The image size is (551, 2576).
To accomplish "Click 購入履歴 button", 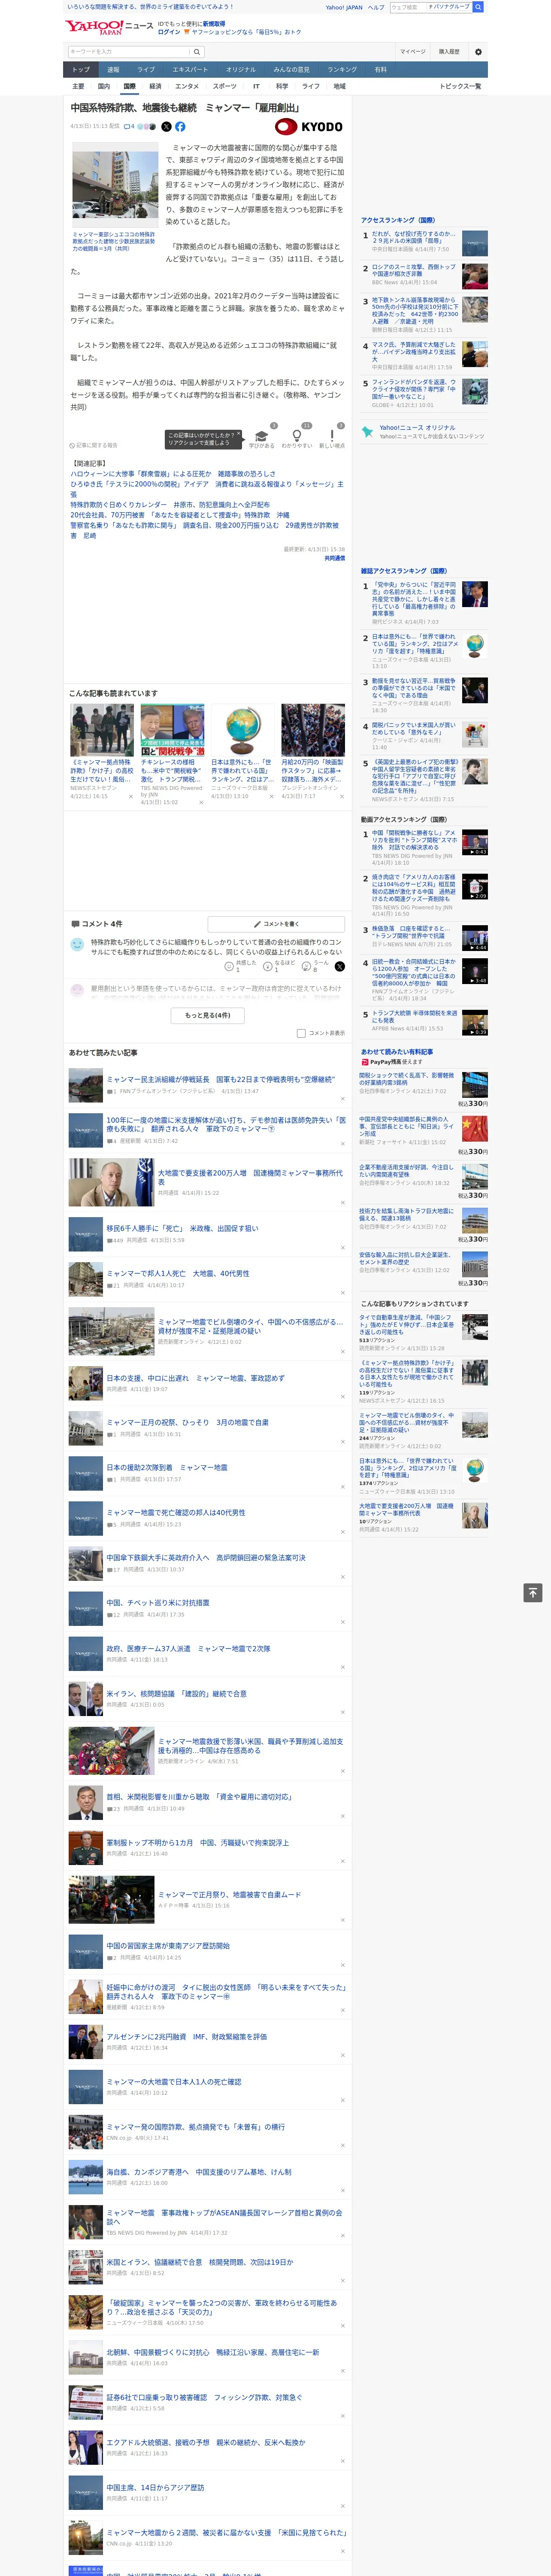I will (449, 52).
